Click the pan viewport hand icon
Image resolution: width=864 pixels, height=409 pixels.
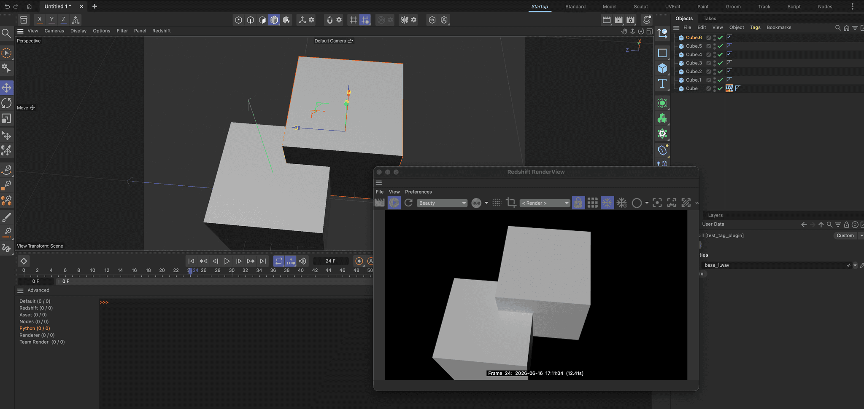point(624,31)
